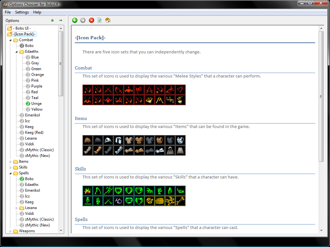Click the Skills section heading link
Viewport: 330px width, 247px height.
[x=80, y=169]
